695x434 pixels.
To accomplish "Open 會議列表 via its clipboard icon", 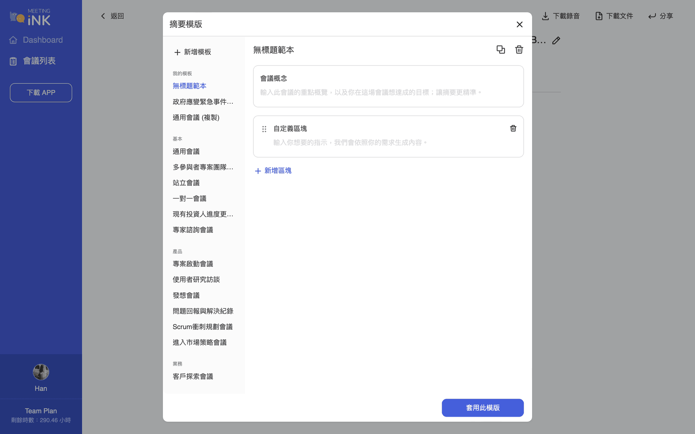I will point(13,61).
